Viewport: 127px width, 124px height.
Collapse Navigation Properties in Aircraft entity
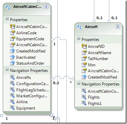[x=79, y=83]
